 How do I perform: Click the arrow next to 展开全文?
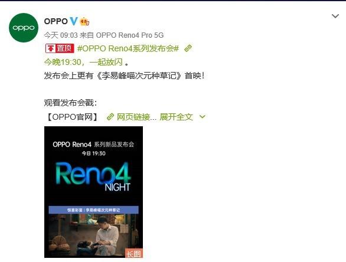tap(202, 117)
